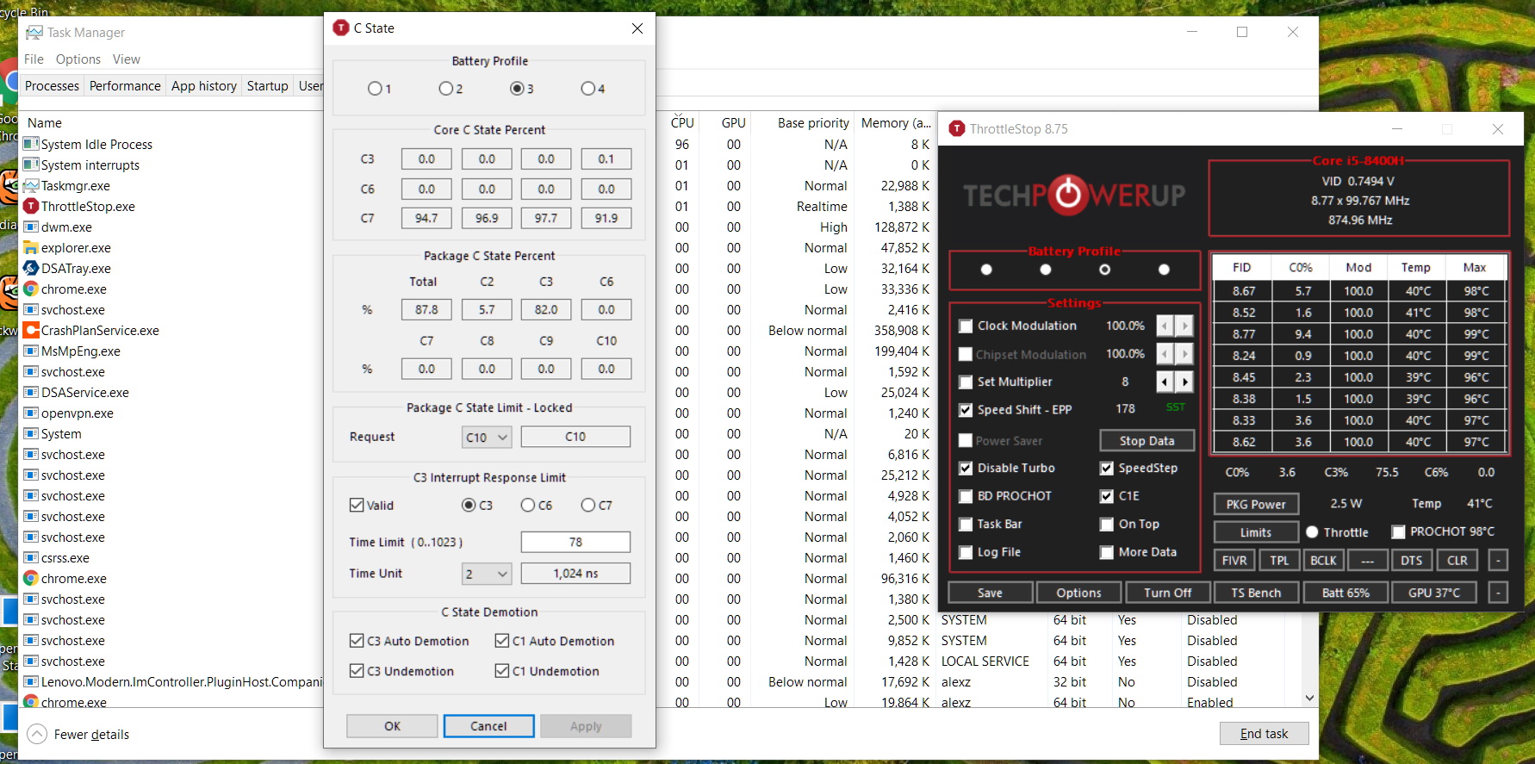
Task: Open ThrottleStop Options button
Action: (x=1078, y=593)
